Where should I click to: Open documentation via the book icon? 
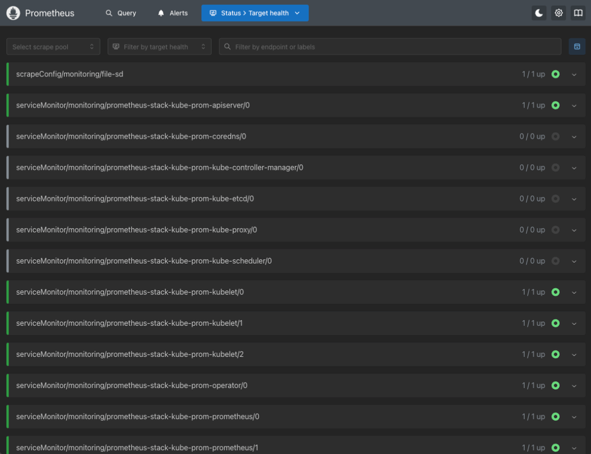click(x=578, y=13)
